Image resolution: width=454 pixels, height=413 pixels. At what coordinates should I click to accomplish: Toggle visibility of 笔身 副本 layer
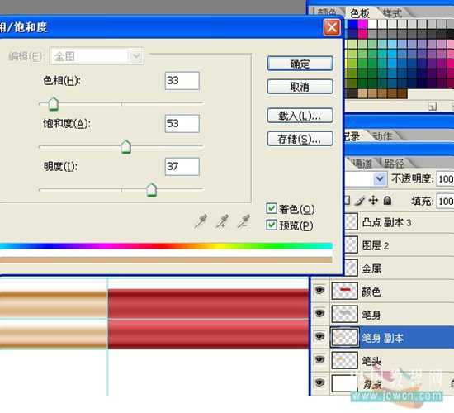pyautogui.click(x=319, y=336)
